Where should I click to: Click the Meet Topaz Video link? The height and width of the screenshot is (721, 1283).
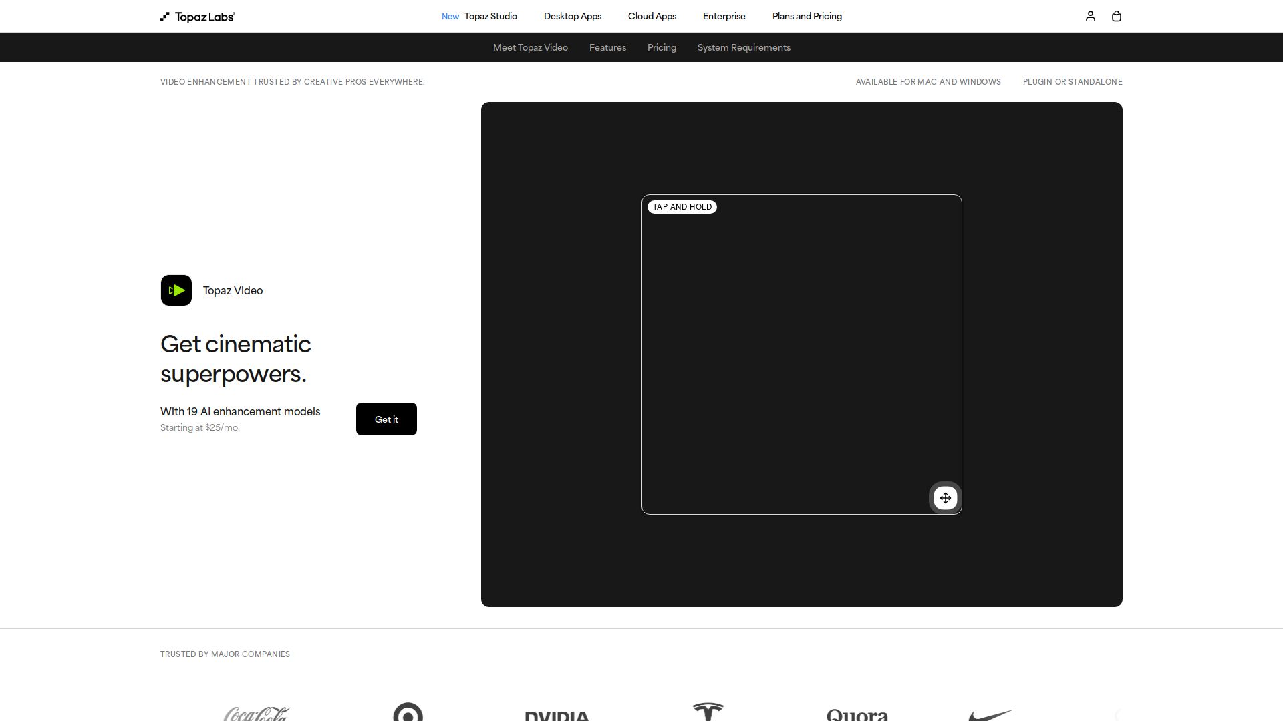(530, 47)
